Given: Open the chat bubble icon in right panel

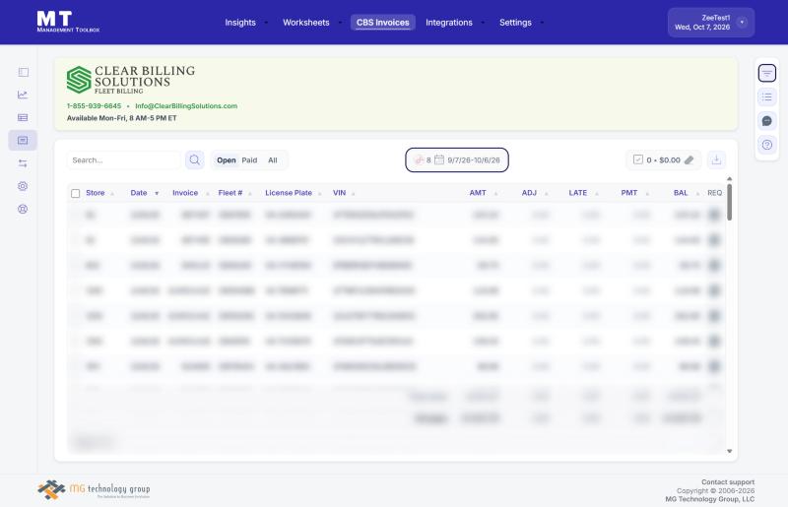Looking at the screenshot, I should (x=767, y=120).
